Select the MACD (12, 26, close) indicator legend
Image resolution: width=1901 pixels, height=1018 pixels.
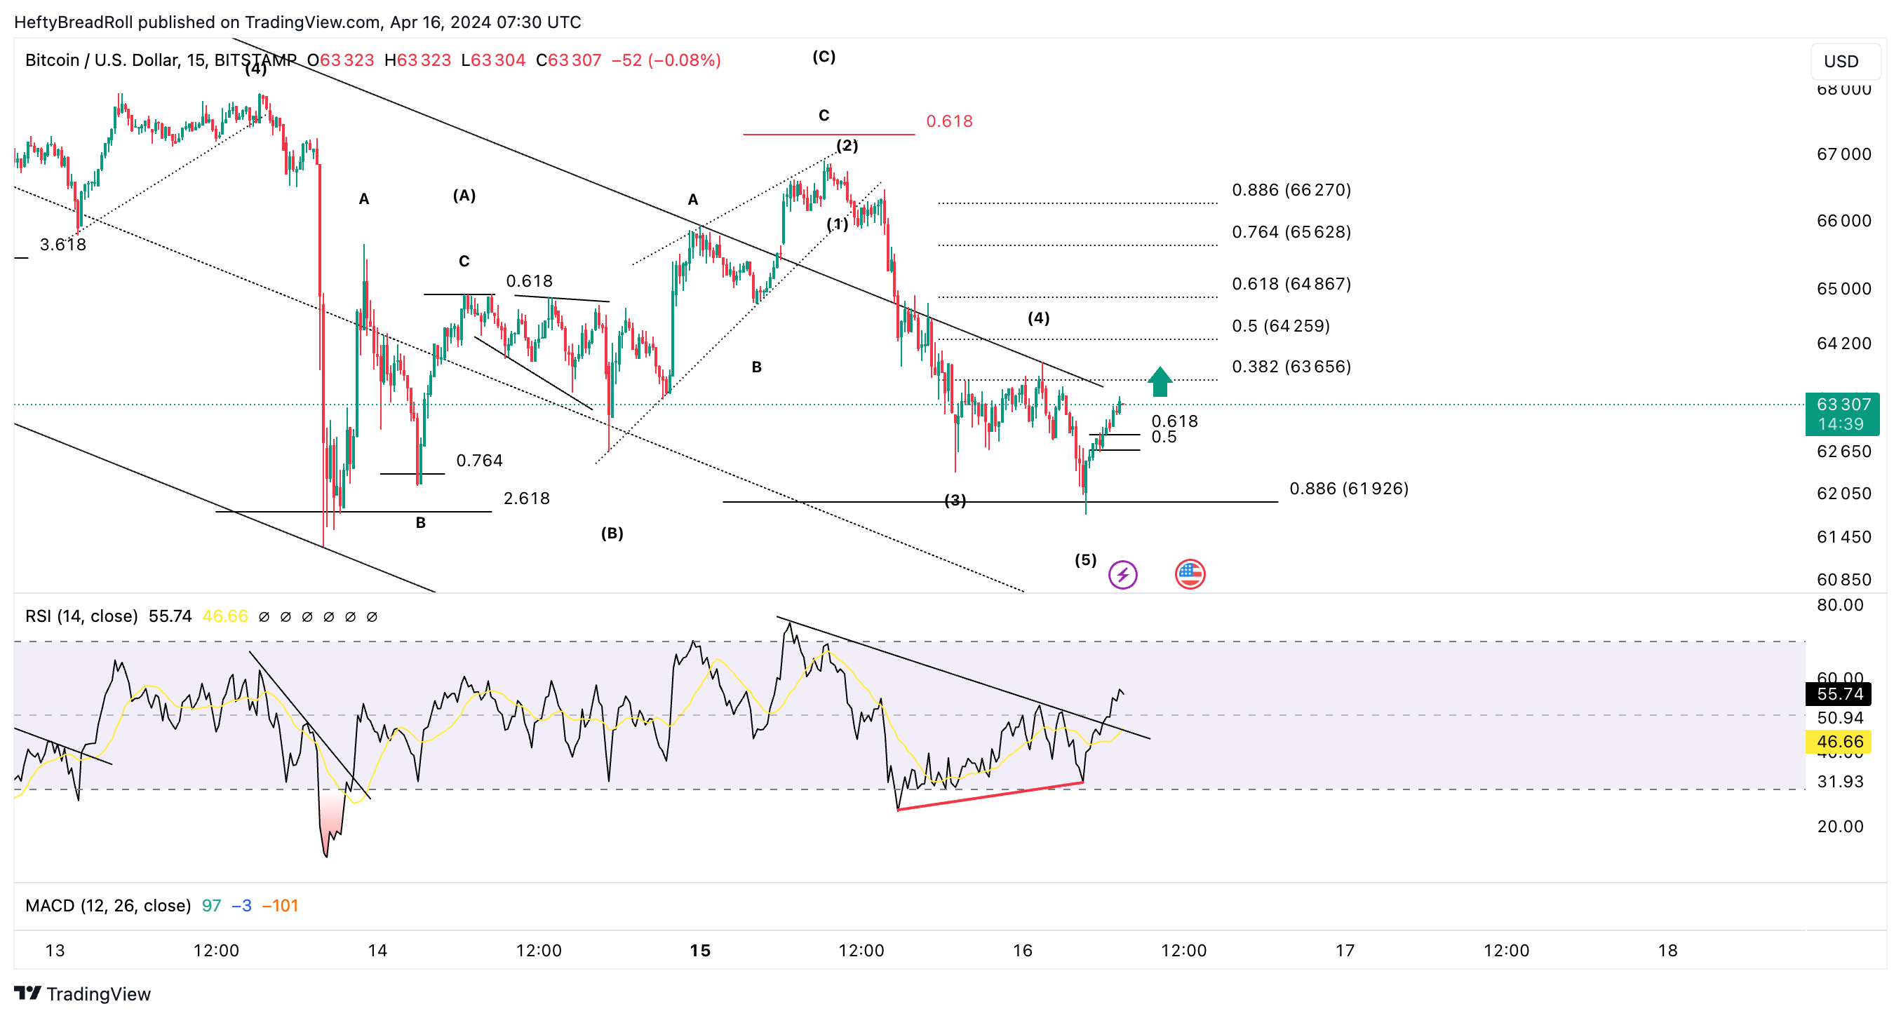(x=108, y=905)
